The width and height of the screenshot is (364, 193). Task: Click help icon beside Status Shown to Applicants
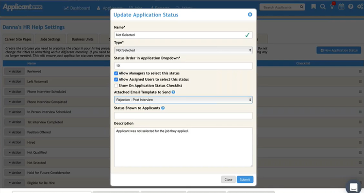click(x=163, y=108)
